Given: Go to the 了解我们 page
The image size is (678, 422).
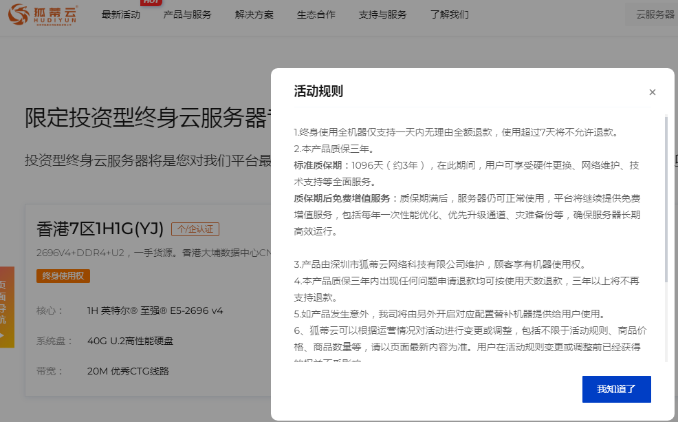Looking at the screenshot, I should (449, 15).
